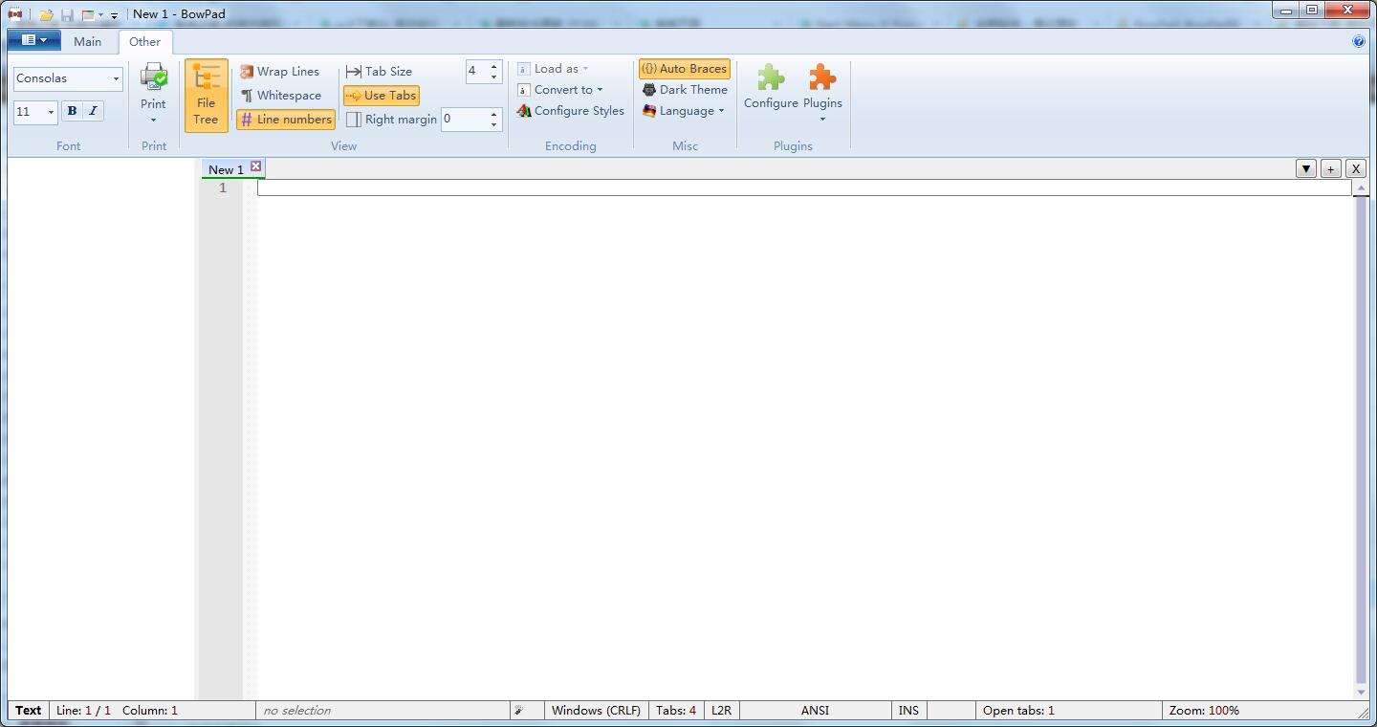1377x727 pixels.
Task: Switch to the Main ribbon tab
Action: click(x=87, y=41)
